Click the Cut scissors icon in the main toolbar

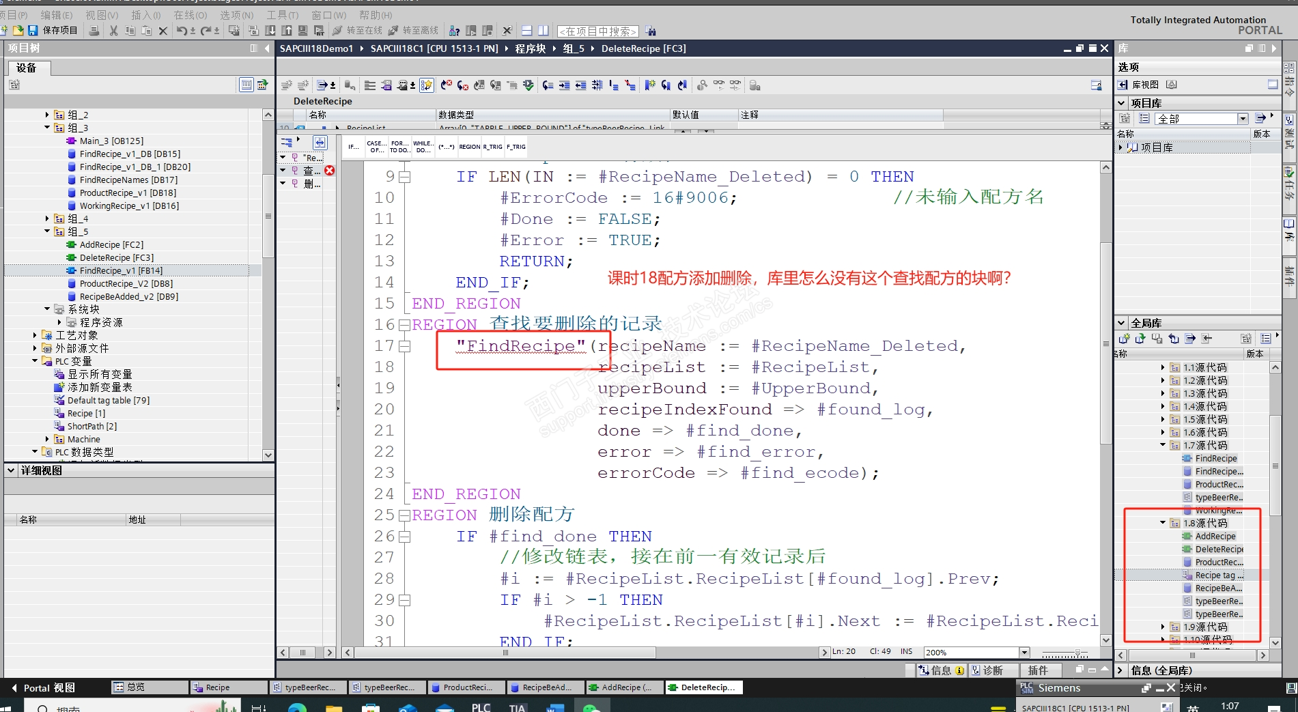pyautogui.click(x=113, y=31)
